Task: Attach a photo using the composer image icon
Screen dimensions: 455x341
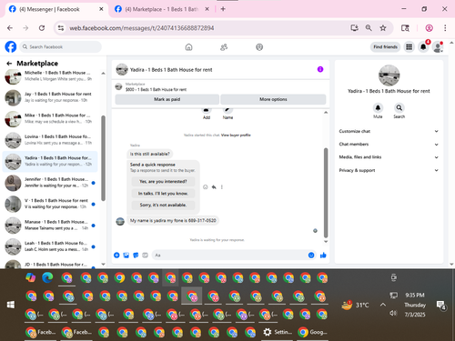Action: 126,256
